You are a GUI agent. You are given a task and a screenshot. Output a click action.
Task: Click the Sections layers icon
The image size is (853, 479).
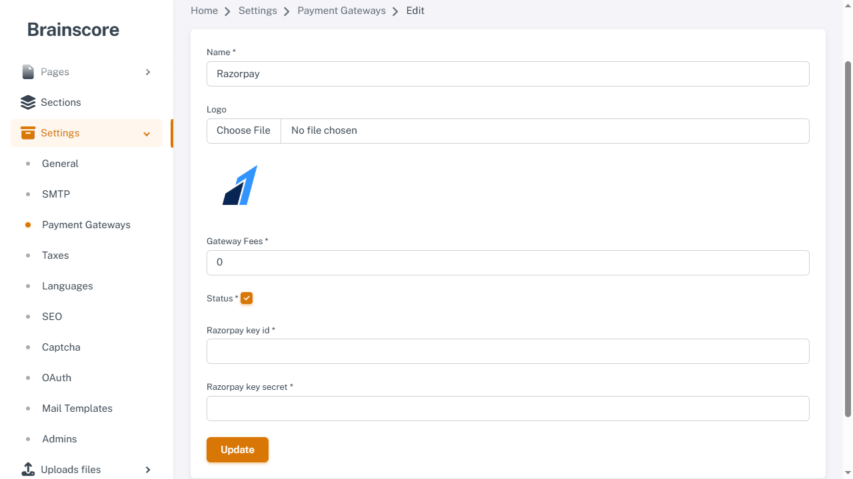(x=28, y=102)
